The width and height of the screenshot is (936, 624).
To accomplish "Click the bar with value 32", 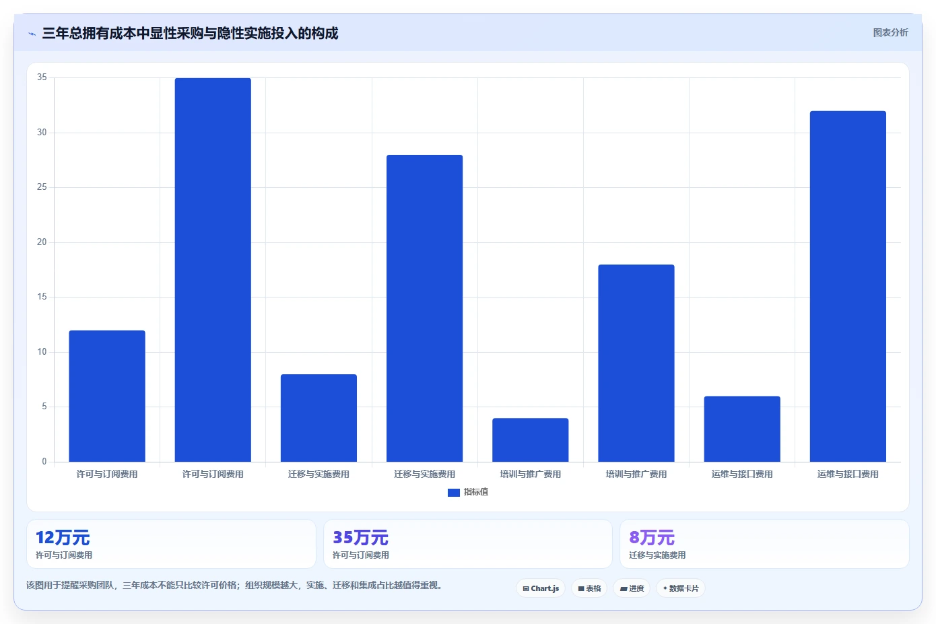I will point(848,286).
